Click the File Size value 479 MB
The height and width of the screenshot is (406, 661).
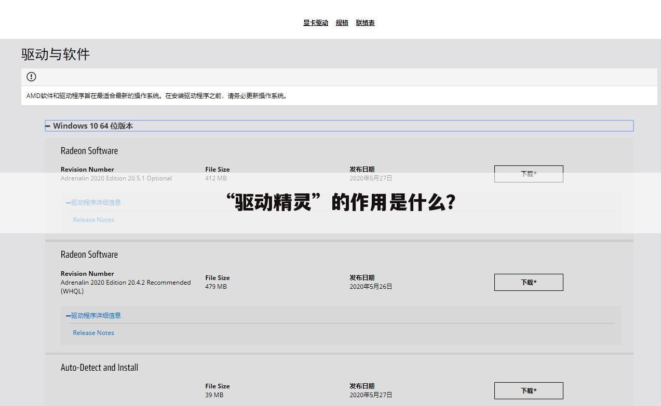click(217, 286)
